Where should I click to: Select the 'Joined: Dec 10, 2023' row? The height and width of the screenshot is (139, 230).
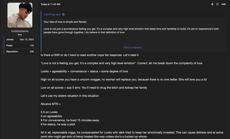pyautogui.click(x=20, y=39)
